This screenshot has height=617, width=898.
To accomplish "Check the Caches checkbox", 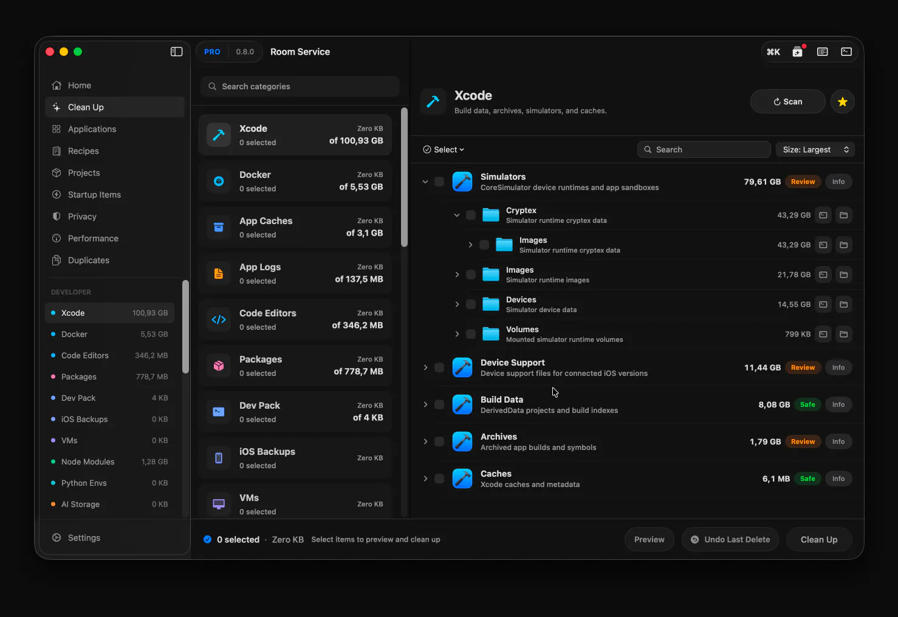I will tap(439, 479).
